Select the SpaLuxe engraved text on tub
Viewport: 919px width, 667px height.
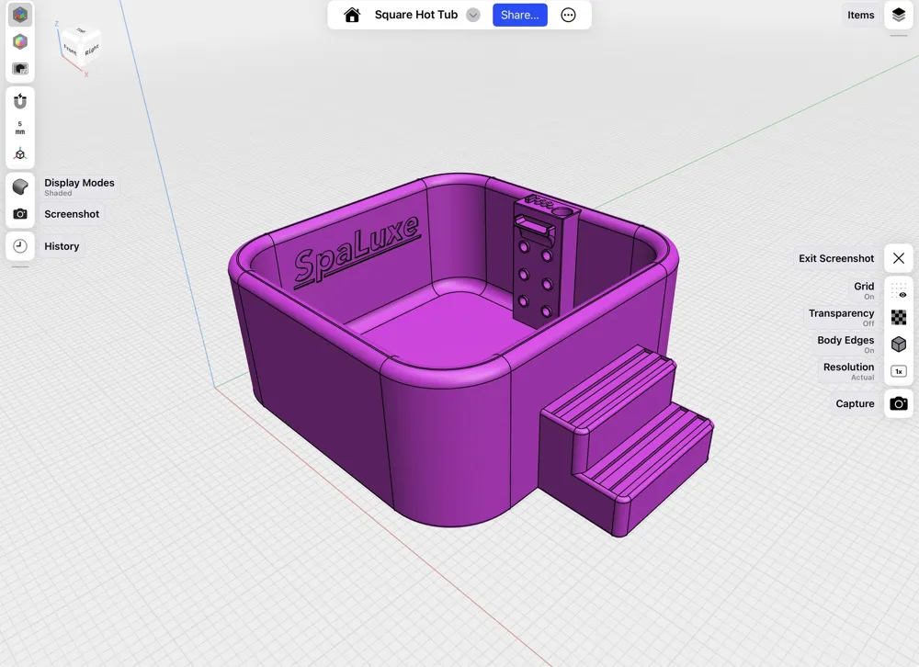[x=357, y=252]
